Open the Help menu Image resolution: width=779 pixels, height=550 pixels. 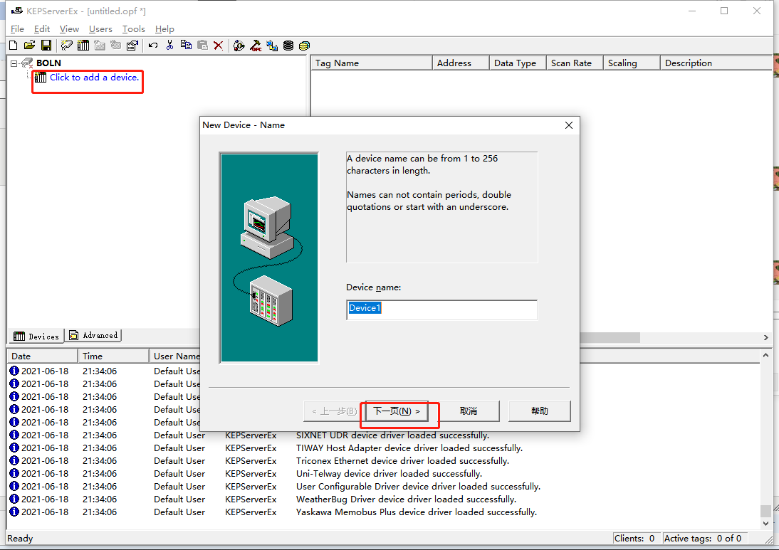pos(164,28)
